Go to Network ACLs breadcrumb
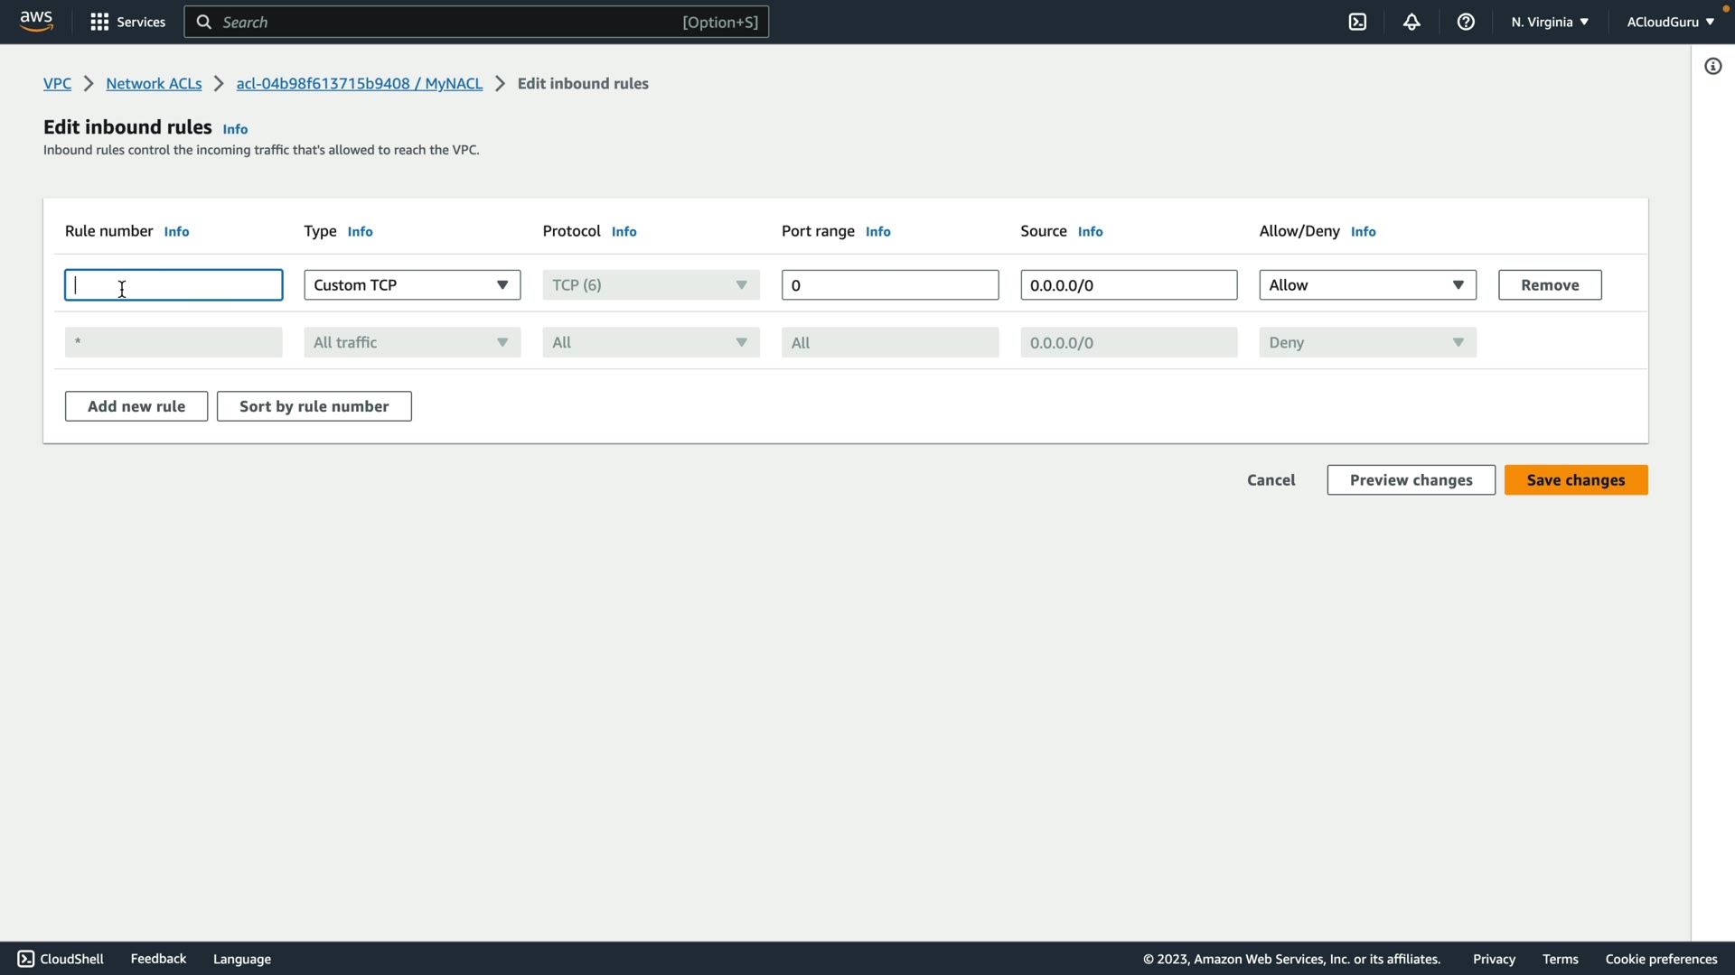 154,83
